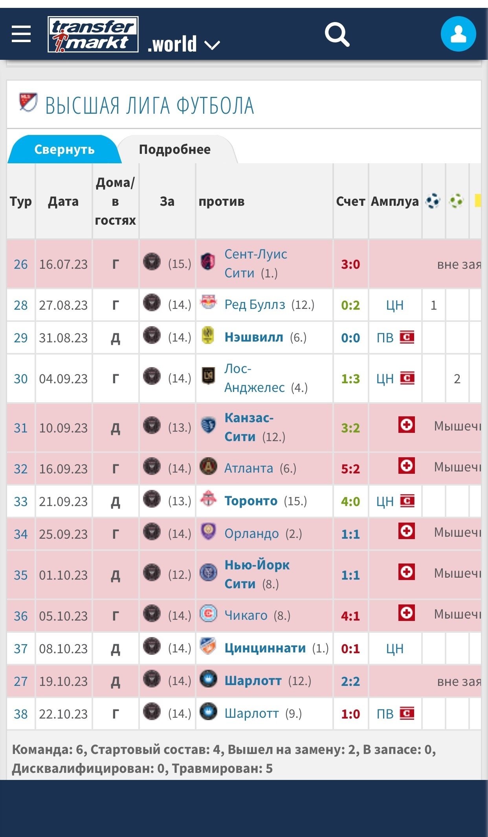Click the Orlando club crest

coord(208,532)
